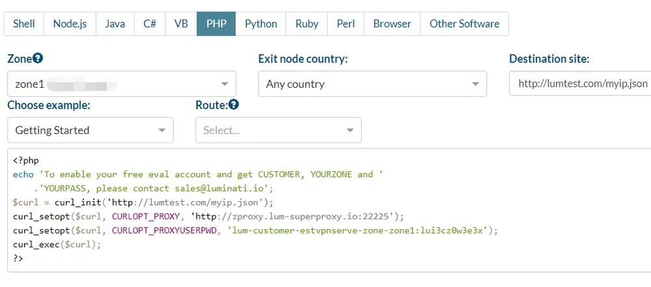
Task: Open the Zone dropdown showing zone1
Action: click(122, 84)
